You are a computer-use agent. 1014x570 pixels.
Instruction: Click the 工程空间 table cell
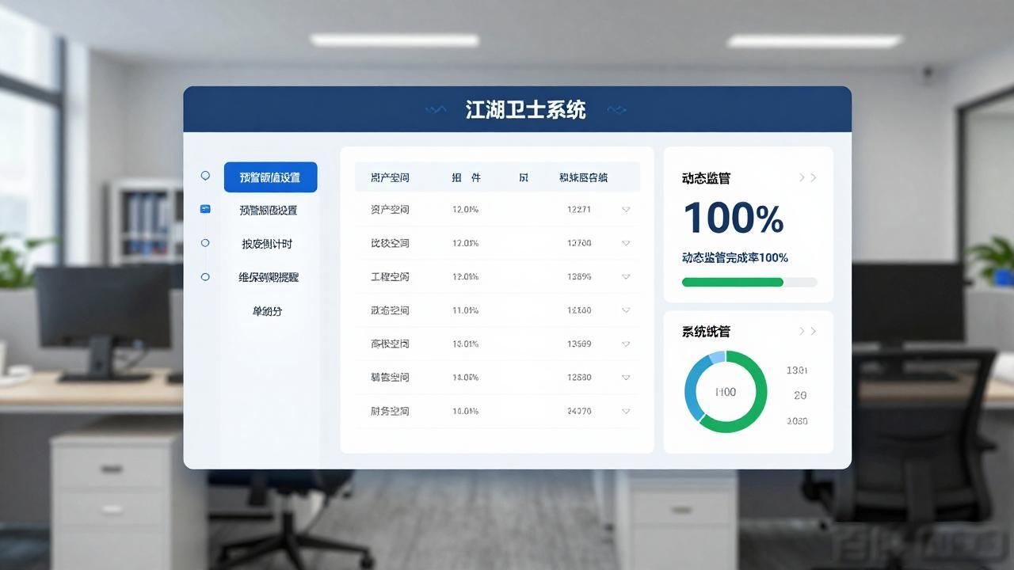390,277
